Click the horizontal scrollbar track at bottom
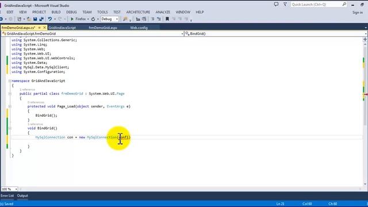This screenshot has height=207, width=368. [x=190, y=189]
